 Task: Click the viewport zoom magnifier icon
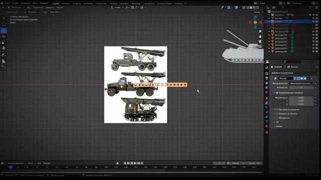pyautogui.click(x=260, y=31)
